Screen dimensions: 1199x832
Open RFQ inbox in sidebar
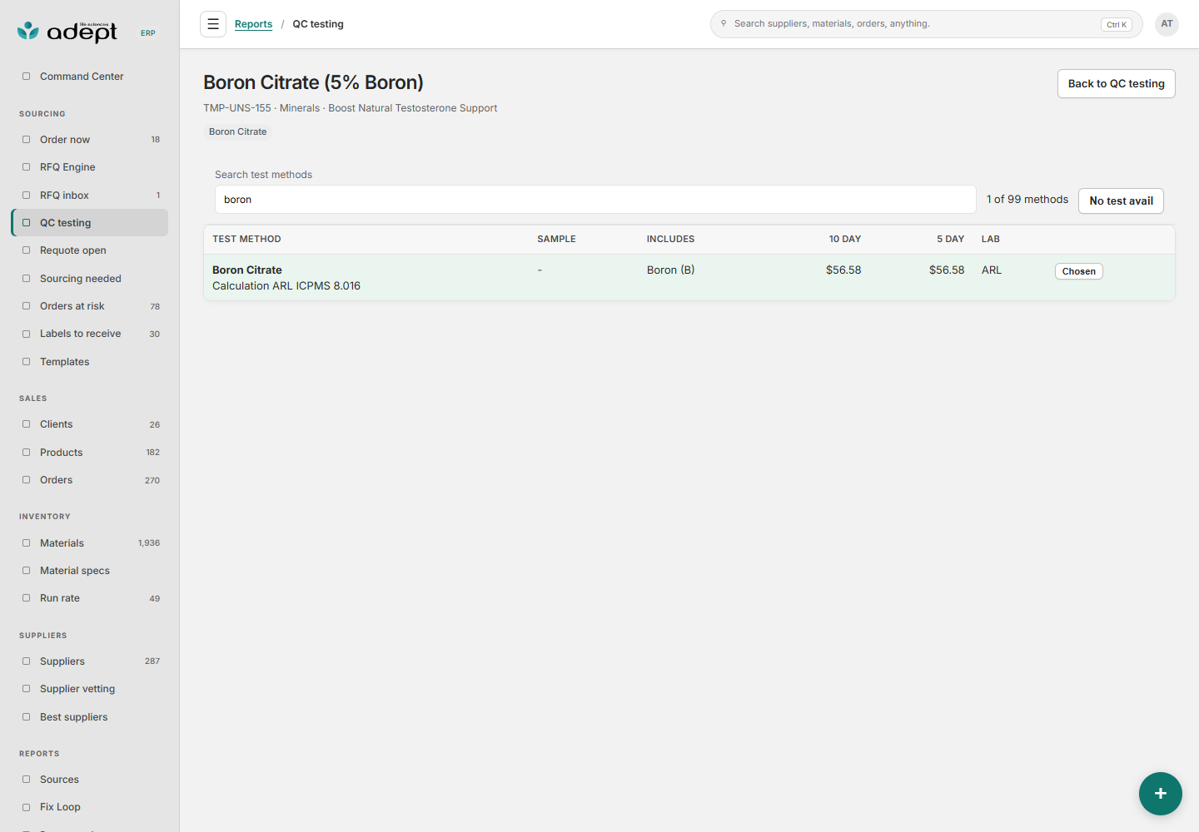pyautogui.click(x=90, y=196)
